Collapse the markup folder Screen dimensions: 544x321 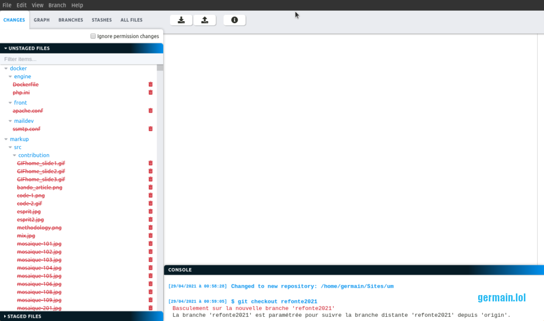point(6,139)
